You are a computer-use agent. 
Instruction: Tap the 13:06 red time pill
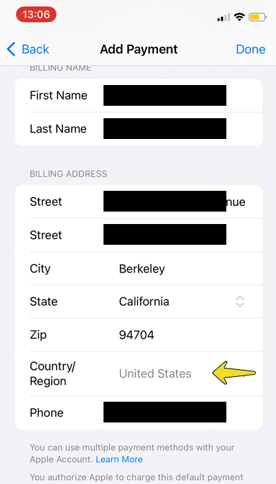pos(36,15)
